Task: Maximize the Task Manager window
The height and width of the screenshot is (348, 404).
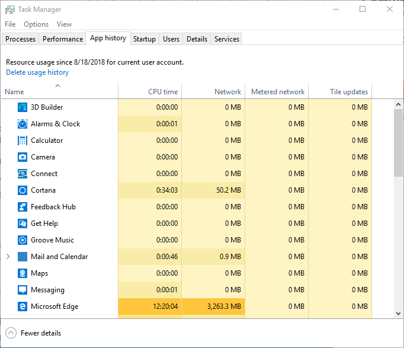Action: (x=363, y=9)
